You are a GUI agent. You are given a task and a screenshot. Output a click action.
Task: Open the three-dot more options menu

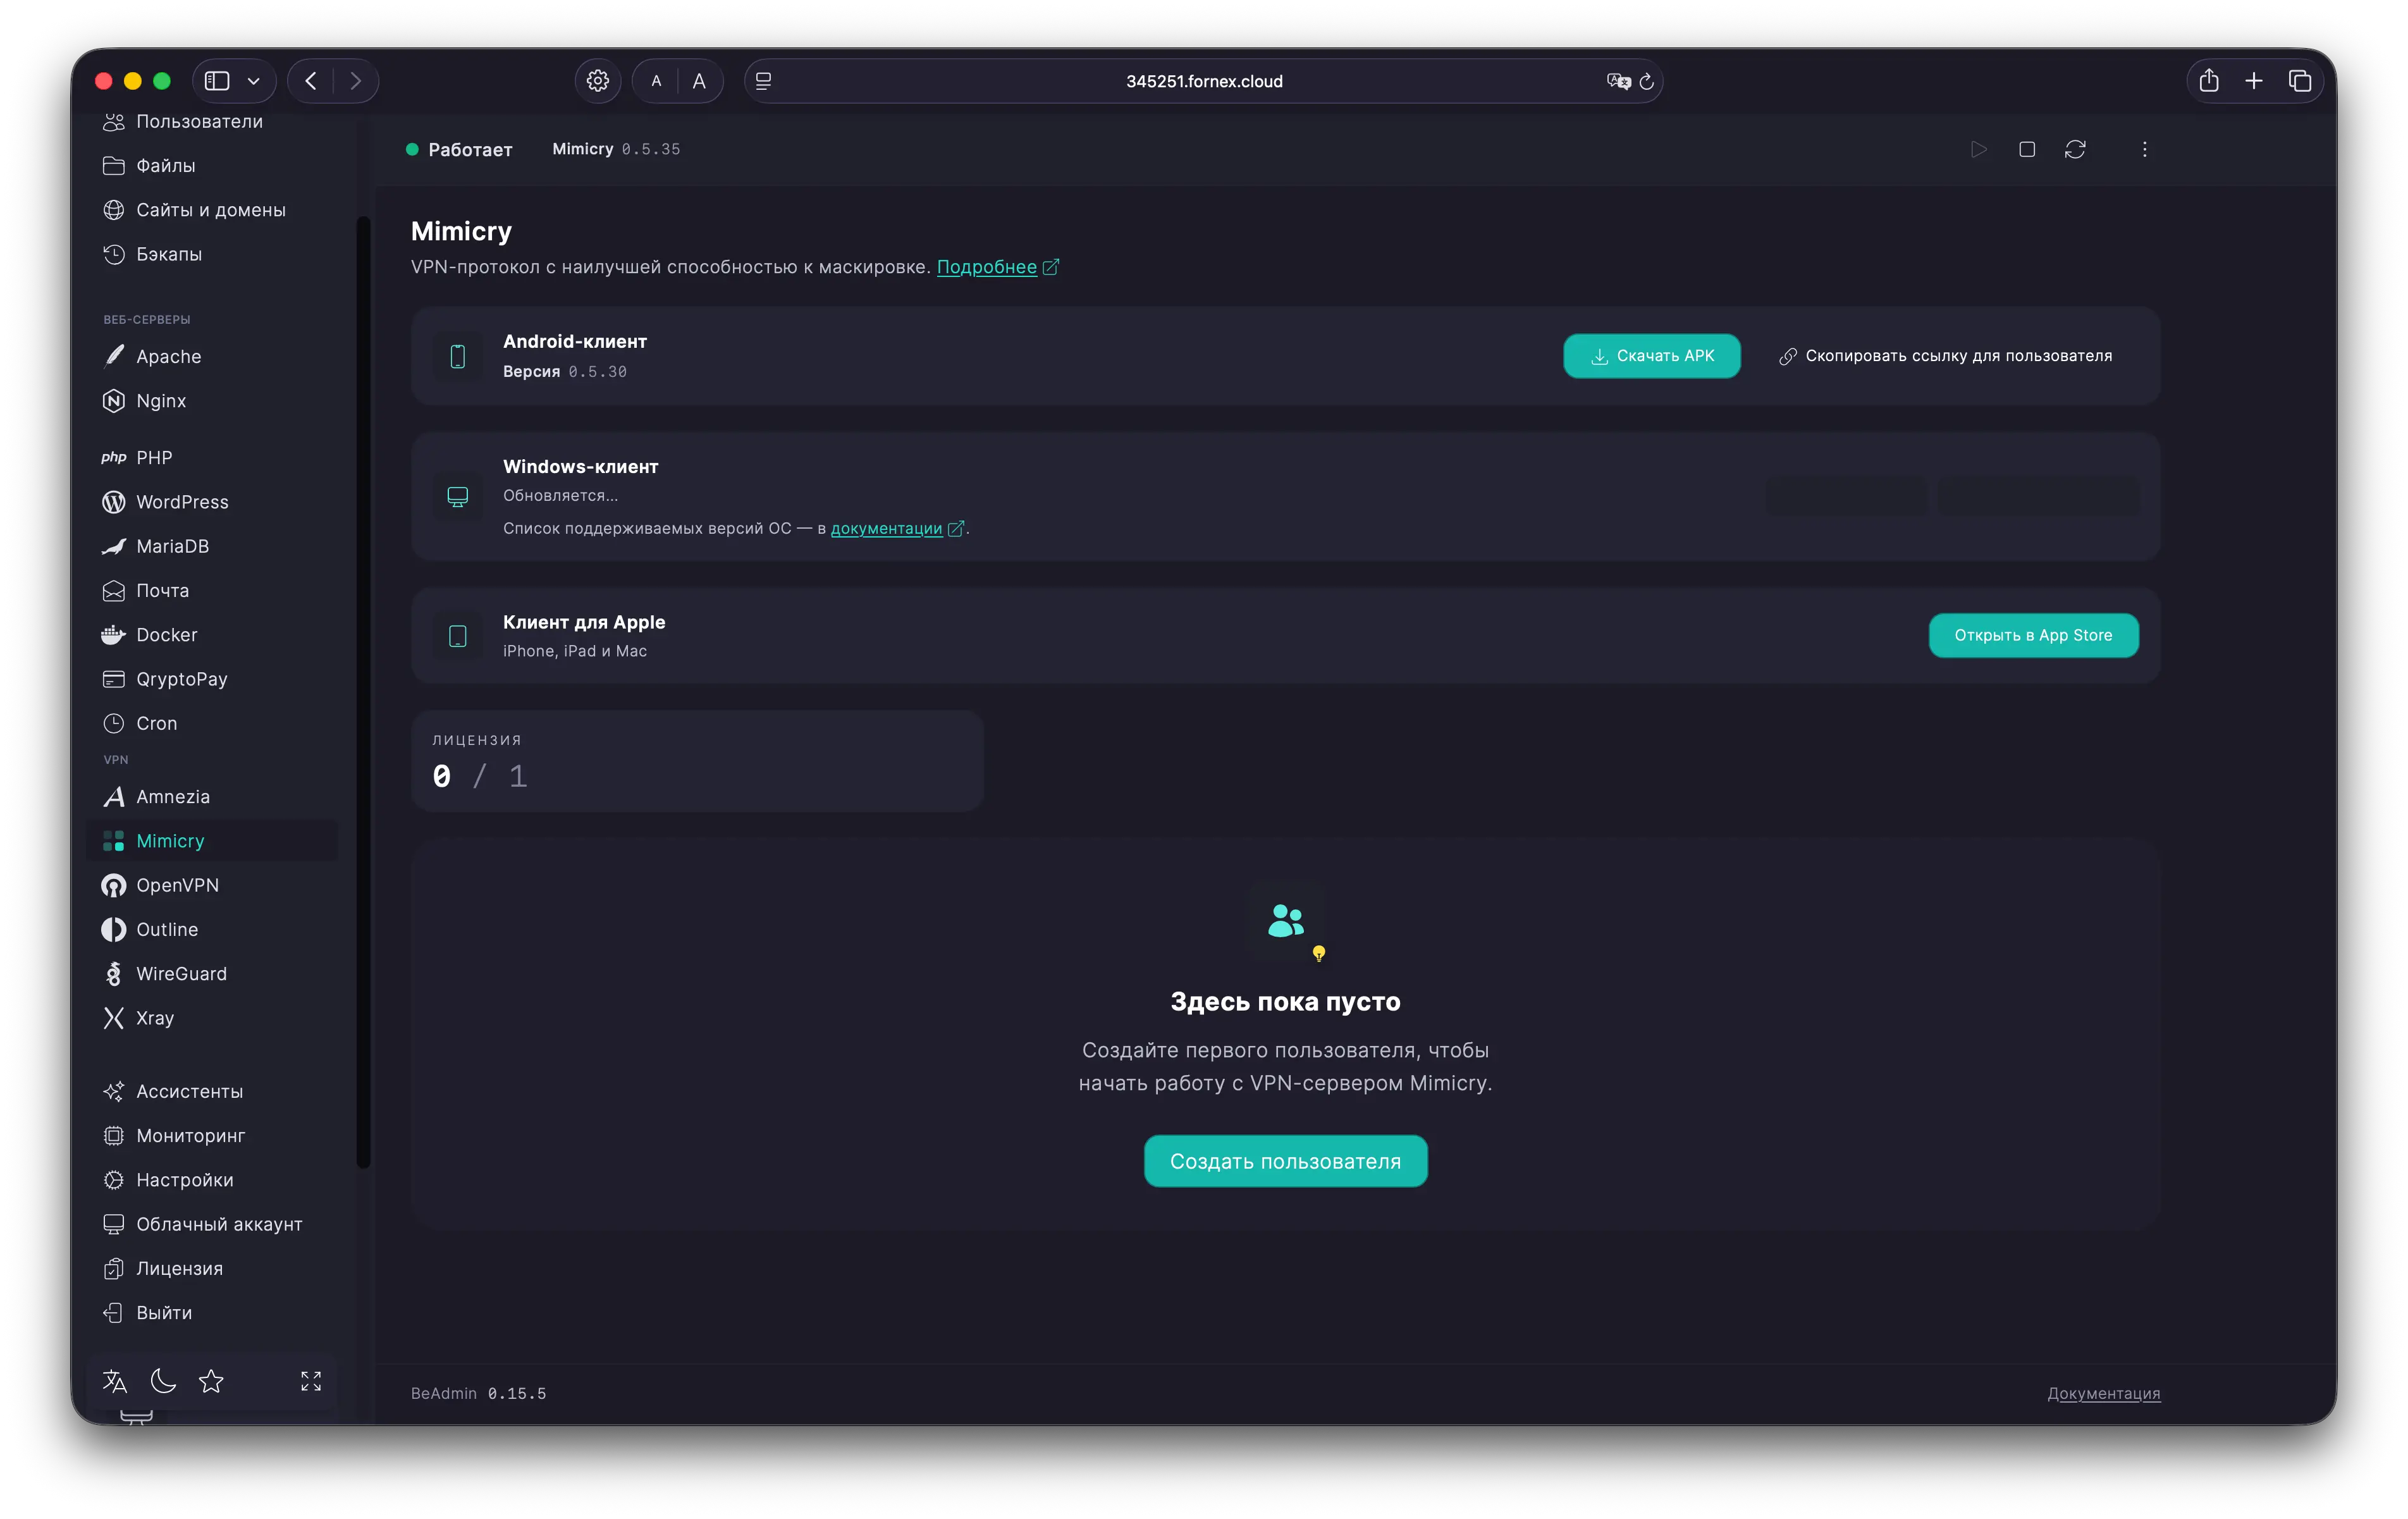(x=2144, y=149)
